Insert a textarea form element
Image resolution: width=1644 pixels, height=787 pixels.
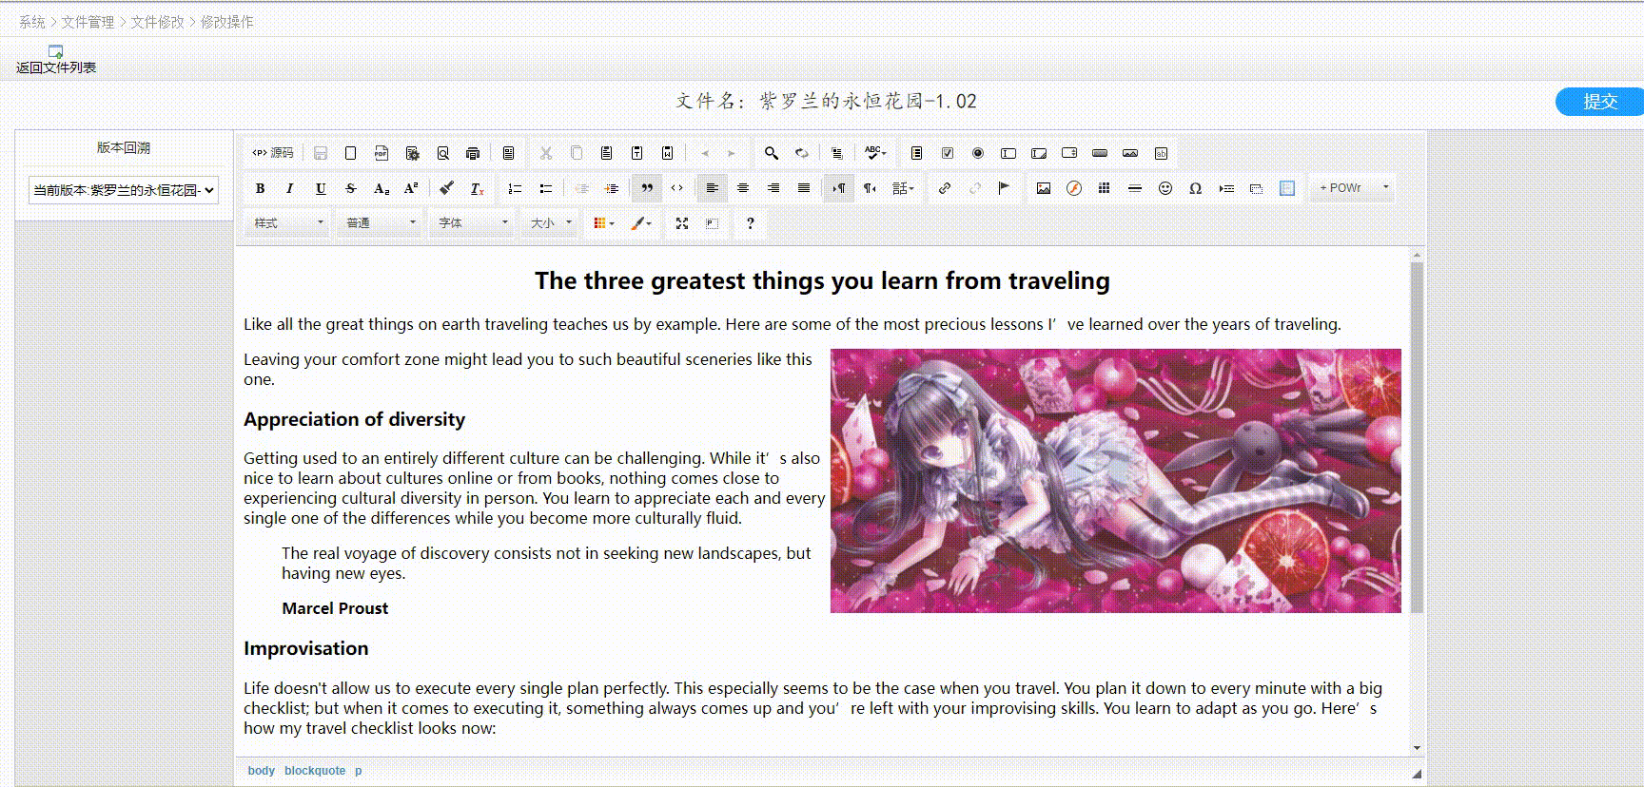[x=1039, y=153]
